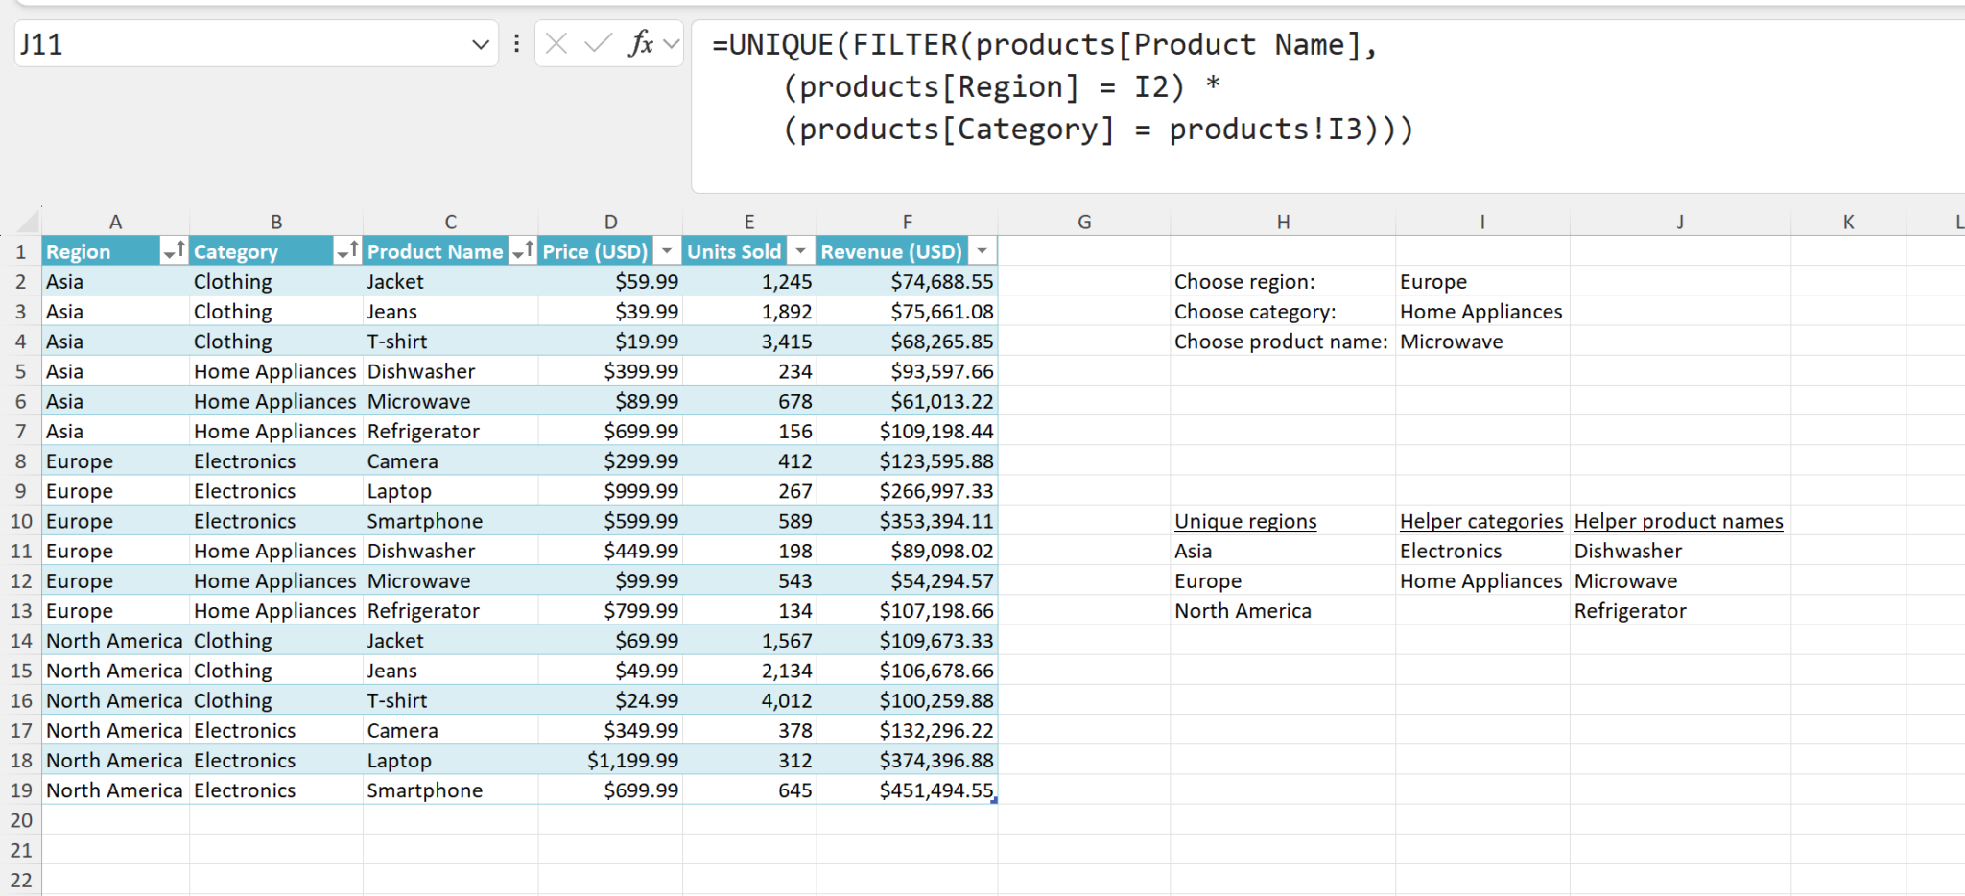Image resolution: width=1965 pixels, height=896 pixels.
Task: Open the chevron dropdown next to fx
Action: pos(672,43)
